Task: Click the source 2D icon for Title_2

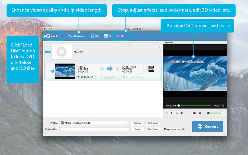Action: coord(102,69)
